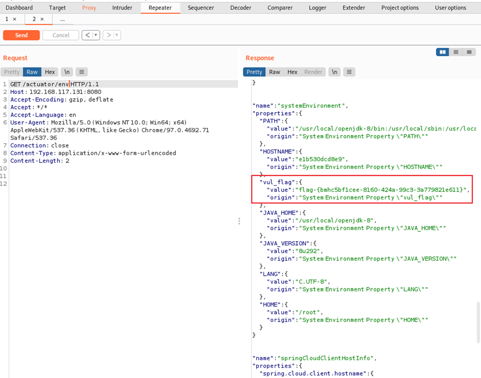This screenshot has width=481, height=378.
Task: Click the User-Agent header line
Action: point(110,130)
